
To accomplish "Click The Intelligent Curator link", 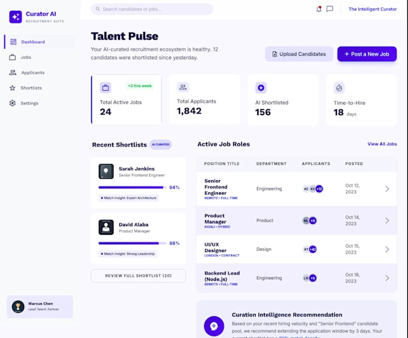I will tap(373, 9).
